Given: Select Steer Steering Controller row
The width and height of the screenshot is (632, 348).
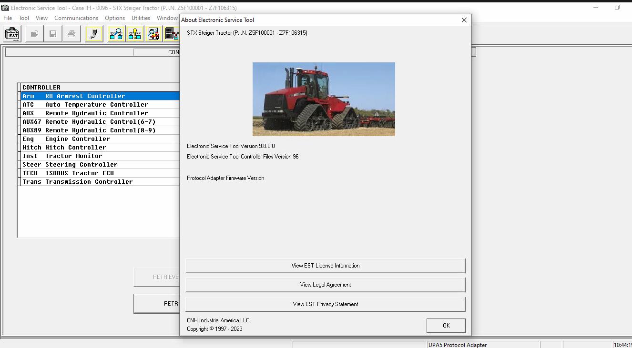Looking at the screenshot, I should 100,165.
